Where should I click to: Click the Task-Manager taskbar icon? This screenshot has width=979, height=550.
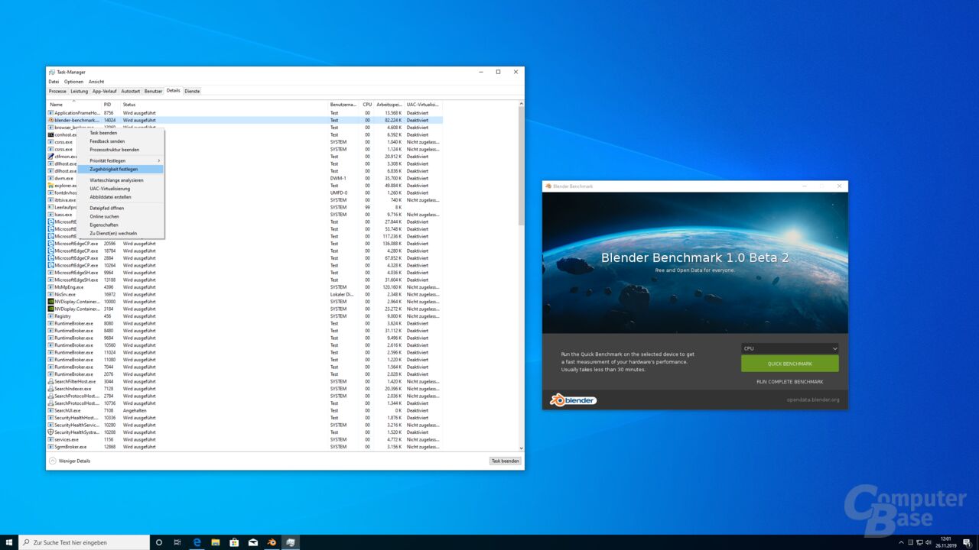point(291,542)
